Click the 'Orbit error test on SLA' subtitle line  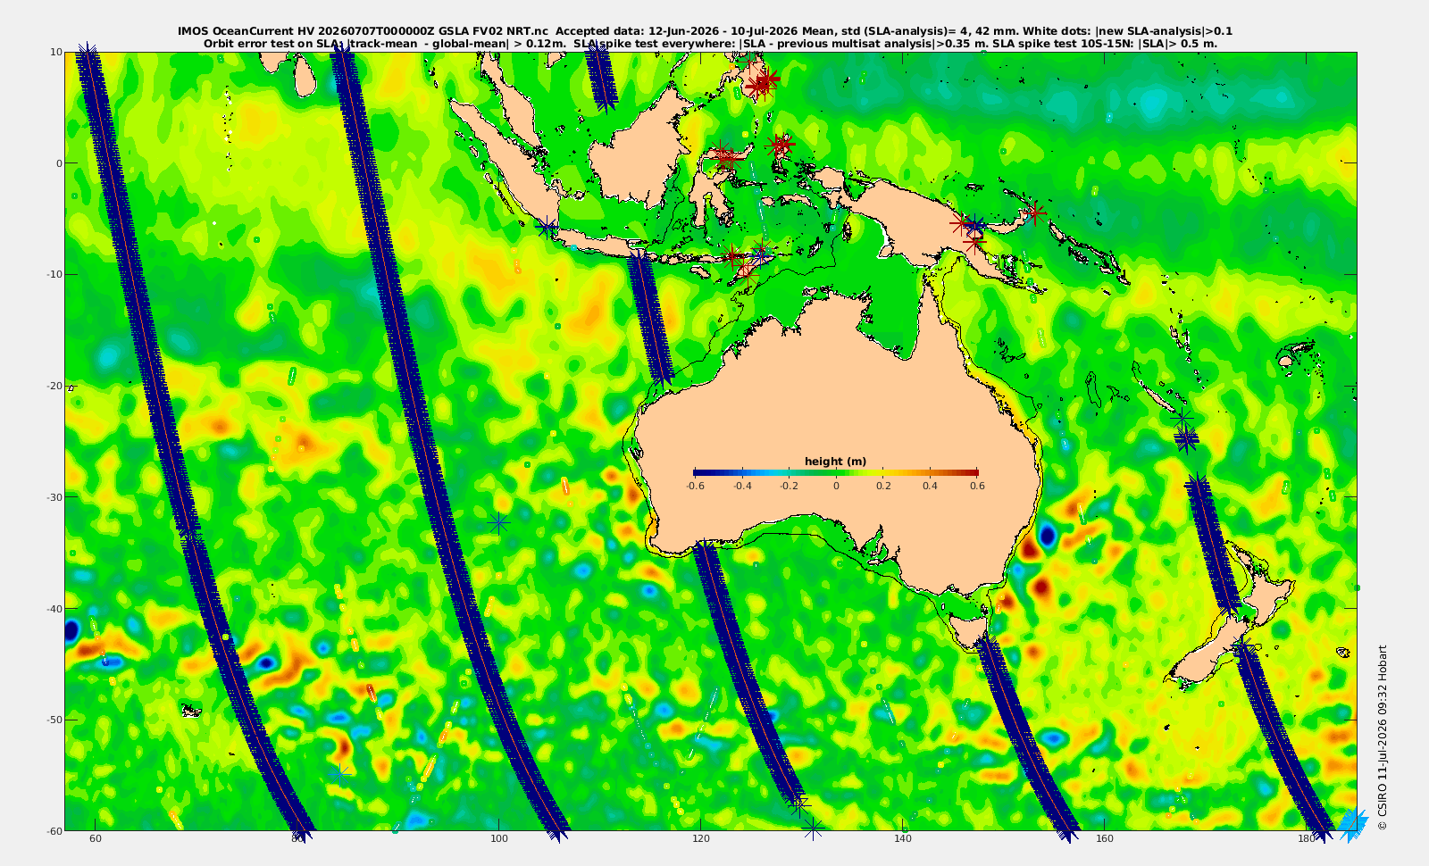[710, 43]
